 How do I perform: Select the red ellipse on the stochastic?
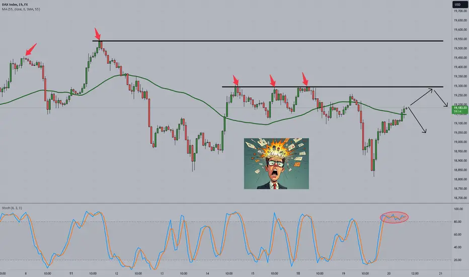point(394,217)
